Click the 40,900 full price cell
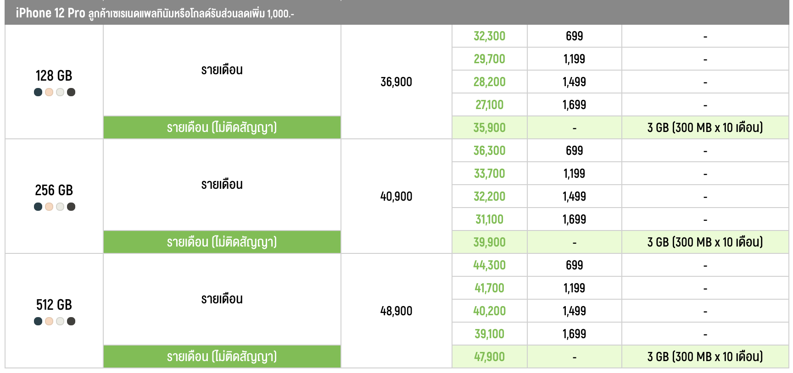 (396, 197)
